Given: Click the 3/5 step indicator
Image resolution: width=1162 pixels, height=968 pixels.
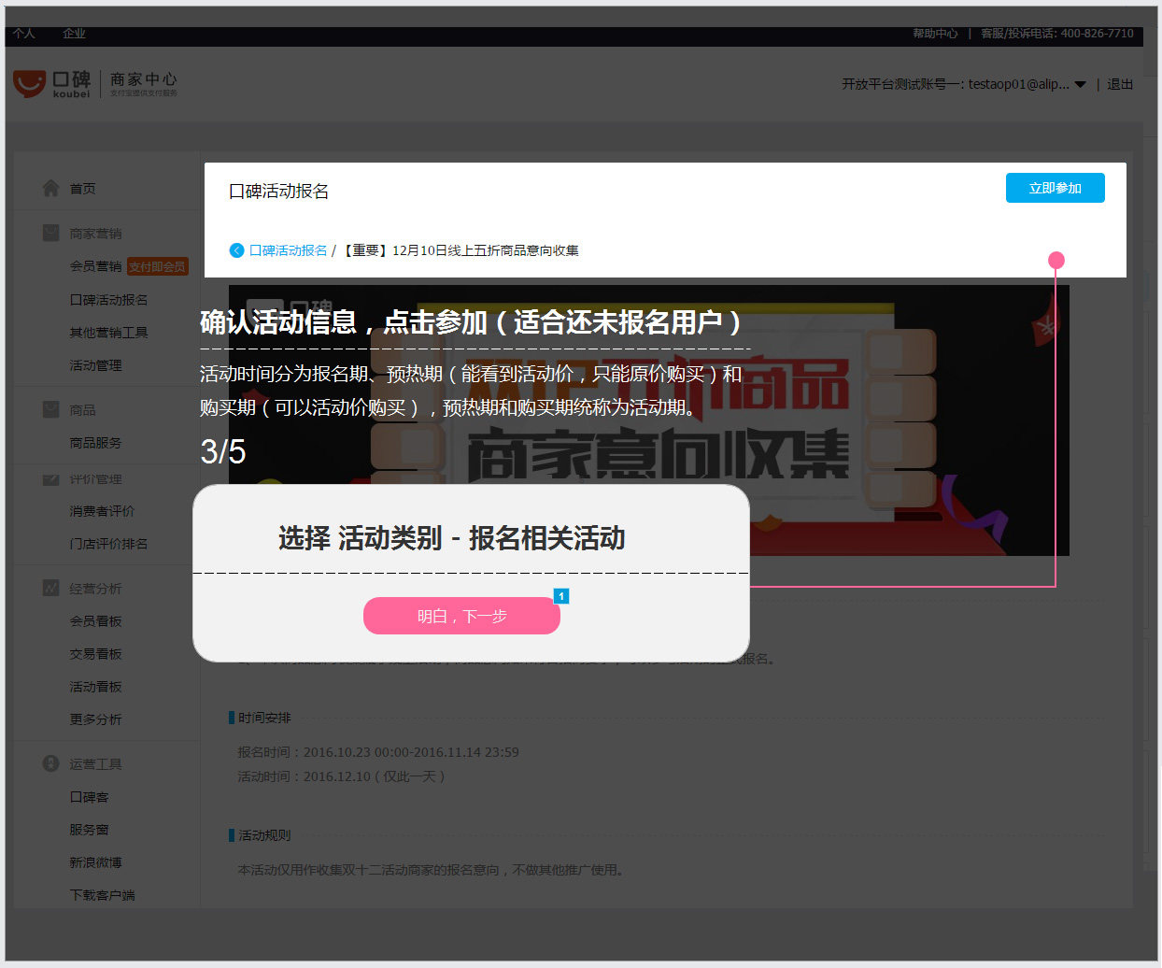Looking at the screenshot, I should tap(223, 452).
